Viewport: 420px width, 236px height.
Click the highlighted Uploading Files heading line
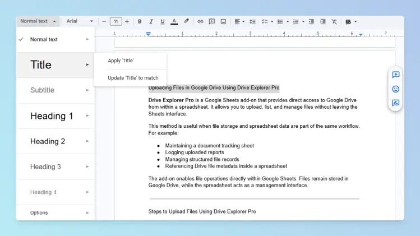214,87
